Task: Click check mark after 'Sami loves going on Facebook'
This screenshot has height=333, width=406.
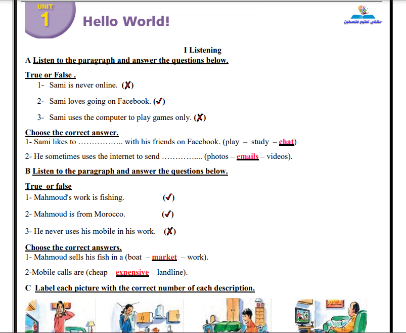Action: coord(159,101)
